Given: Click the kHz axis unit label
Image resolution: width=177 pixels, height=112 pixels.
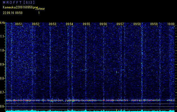Looking at the screenshot, I should click(3, 23).
